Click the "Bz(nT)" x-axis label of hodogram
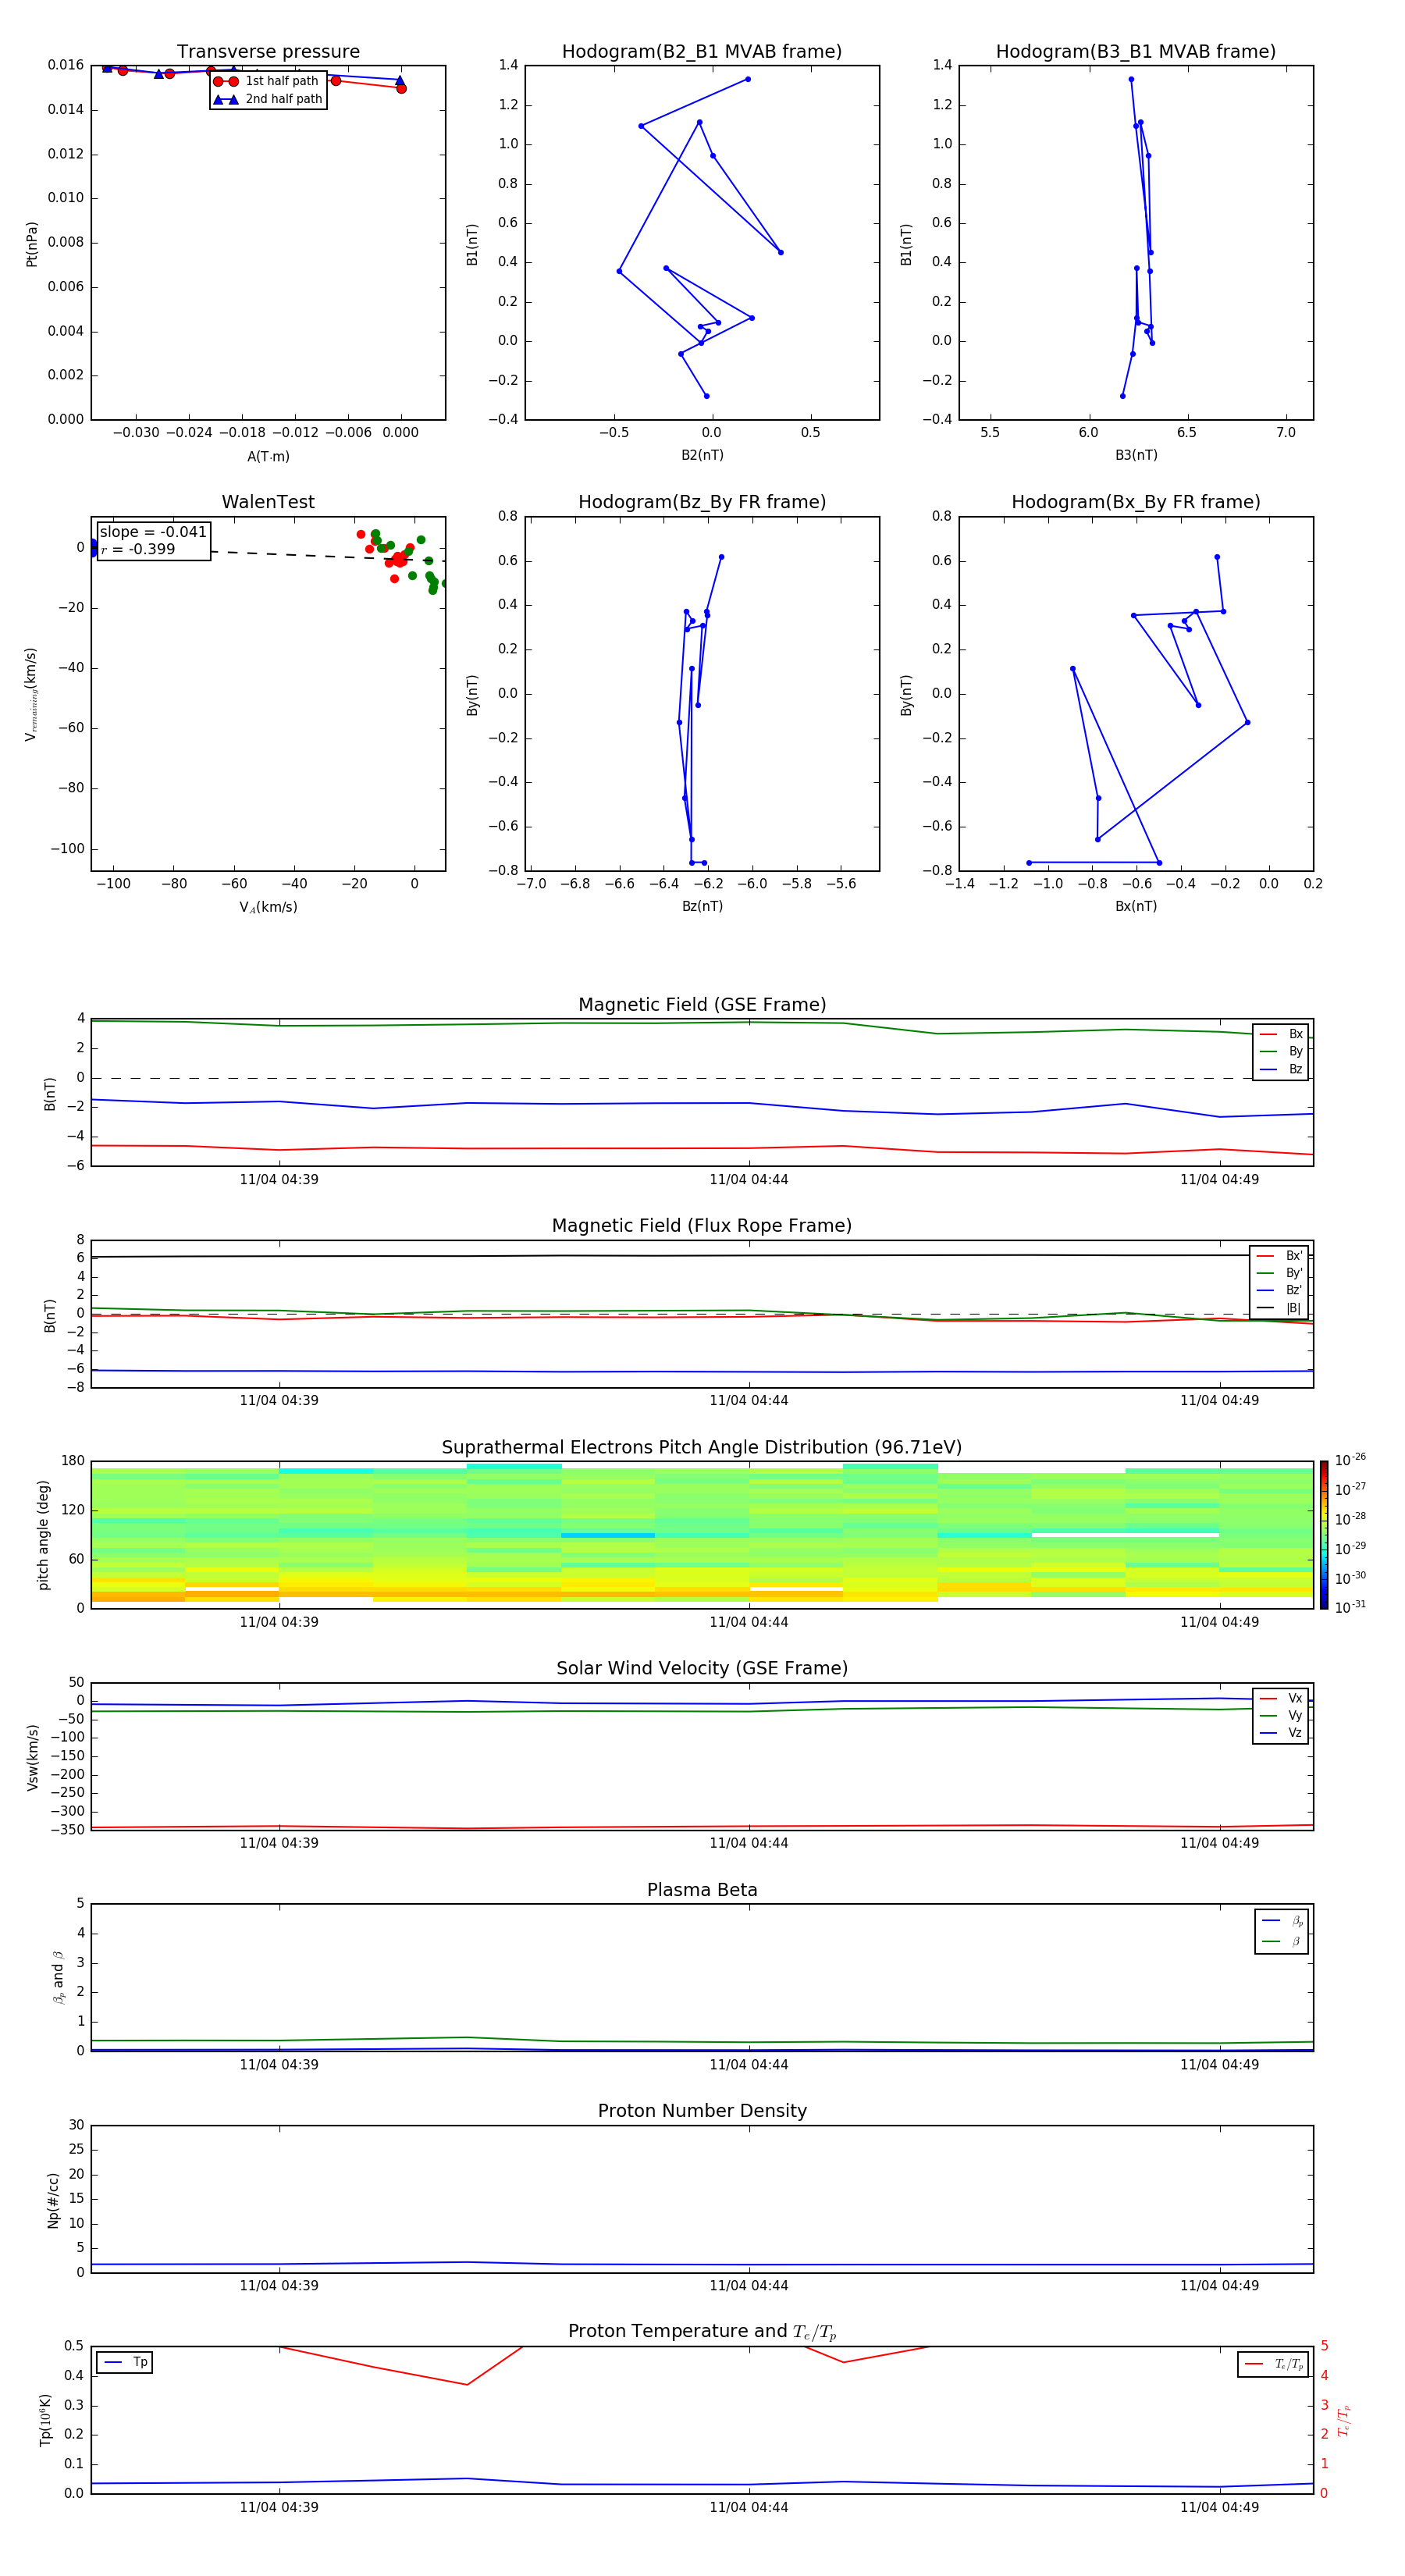1405x2576 pixels. (x=702, y=906)
